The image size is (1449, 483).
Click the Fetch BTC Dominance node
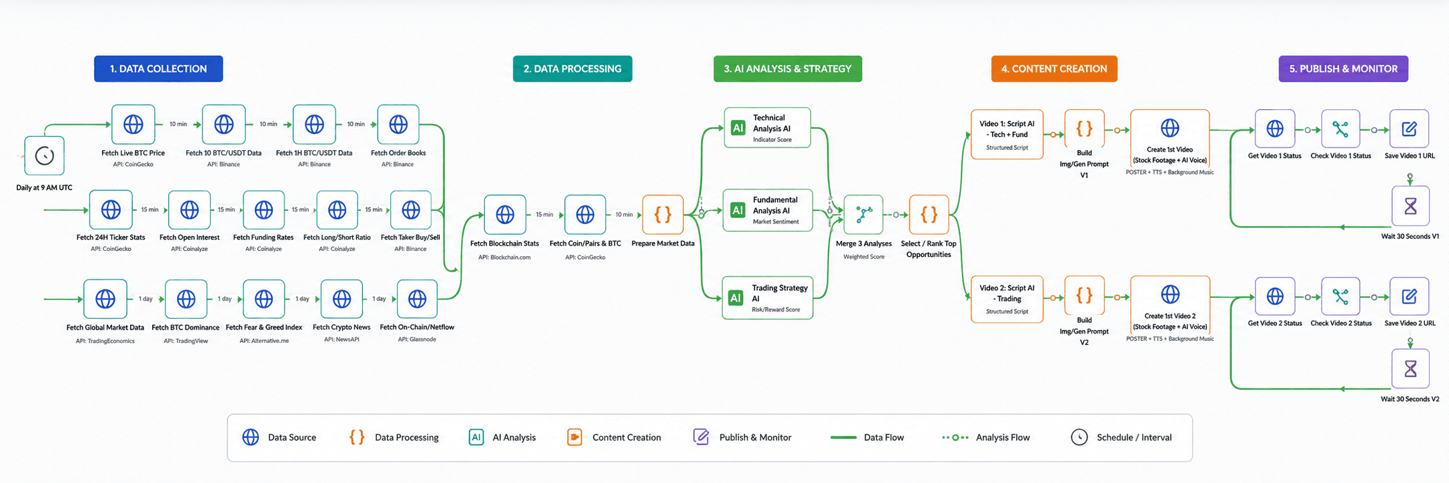[186, 299]
